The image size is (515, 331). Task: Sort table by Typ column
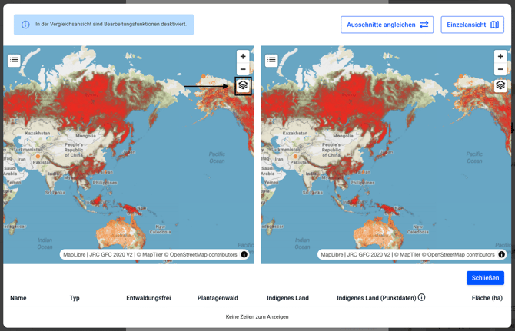click(x=75, y=298)
